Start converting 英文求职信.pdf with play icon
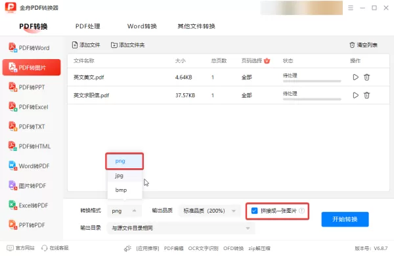Screen dimensions: 394x256 click(x=355, y=95)
